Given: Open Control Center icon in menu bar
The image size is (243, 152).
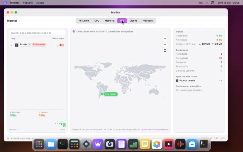Looking at the screenshot, I should [x=213, y=3].
